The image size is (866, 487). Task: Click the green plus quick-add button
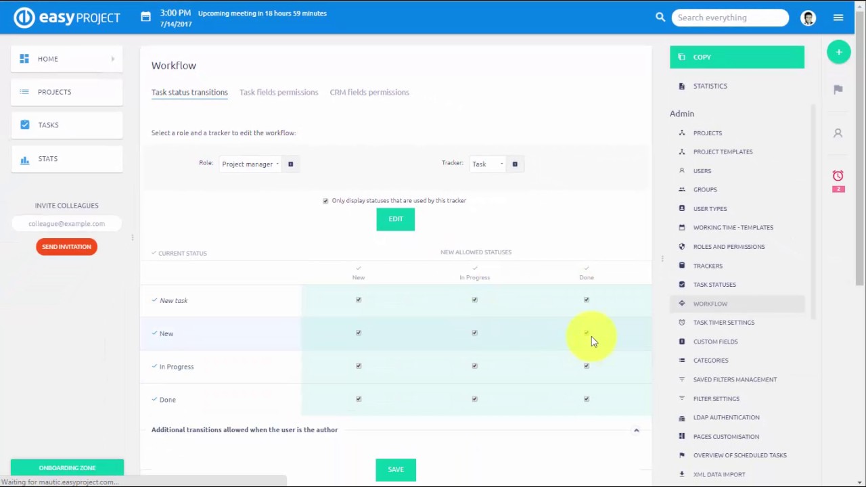838,52
